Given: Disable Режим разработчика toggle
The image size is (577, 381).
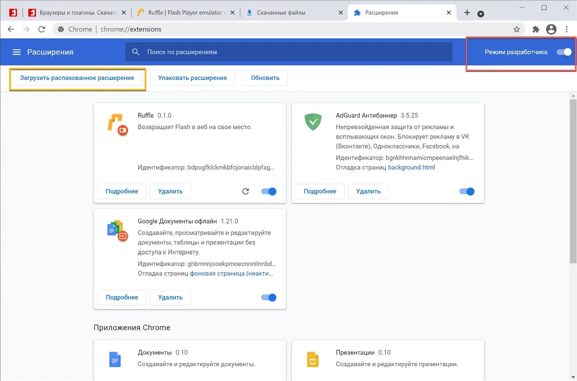Looking at the screenshot, I should tap(564, 52).
